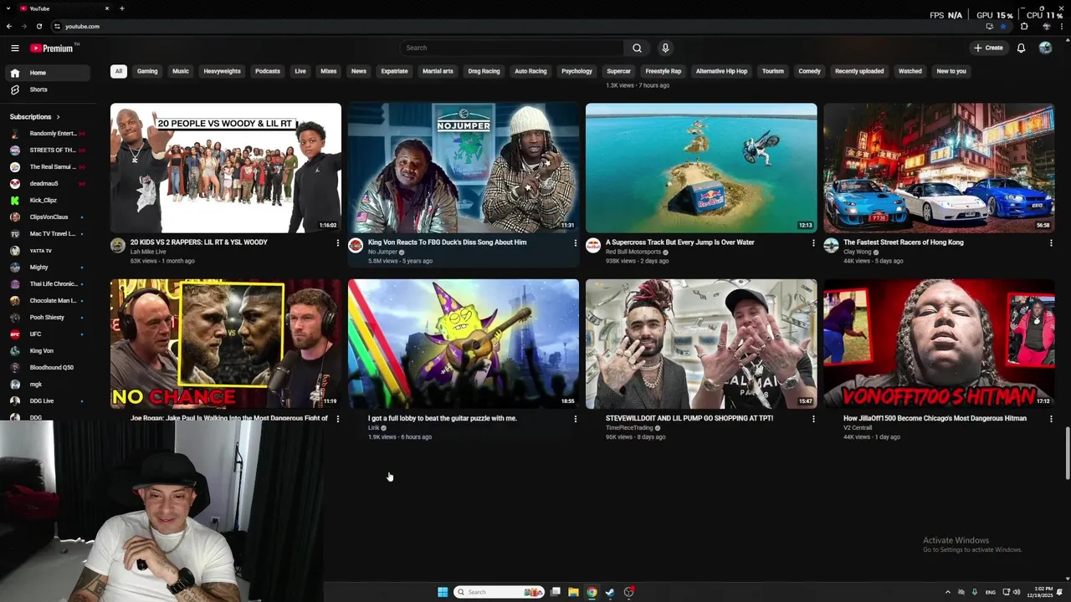This screenshot has width=1071, height=602.
Task: Show hidden system tray icons chevron
Action: [947, 592]
